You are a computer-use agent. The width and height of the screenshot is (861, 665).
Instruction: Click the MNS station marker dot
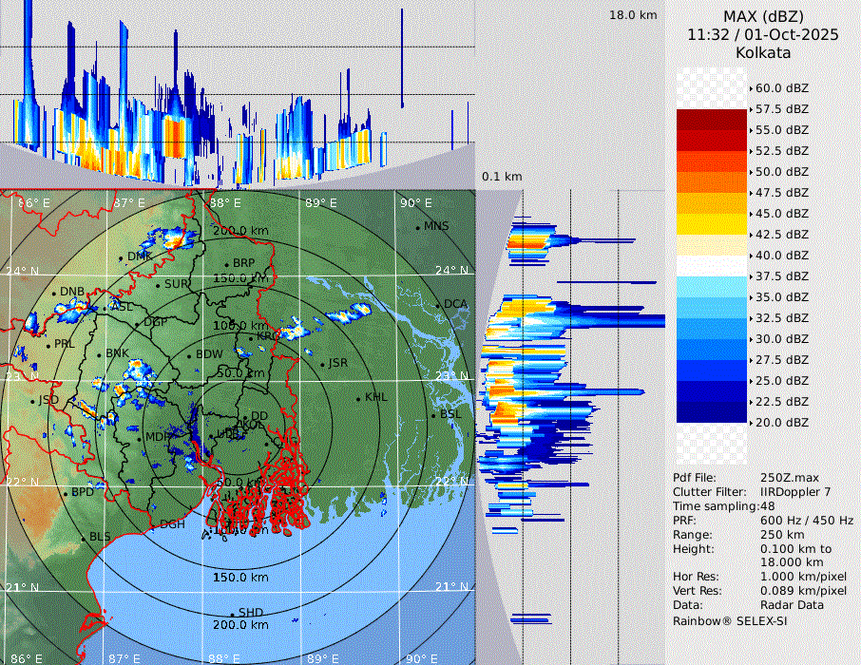[x=417, y=227]
